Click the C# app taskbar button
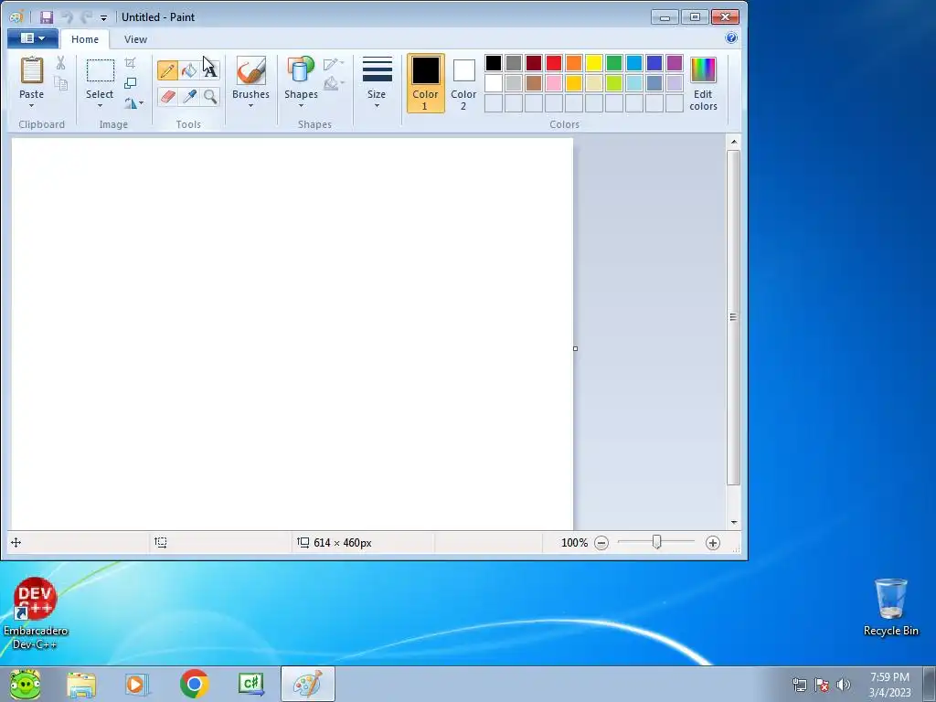 click(251, 684)
